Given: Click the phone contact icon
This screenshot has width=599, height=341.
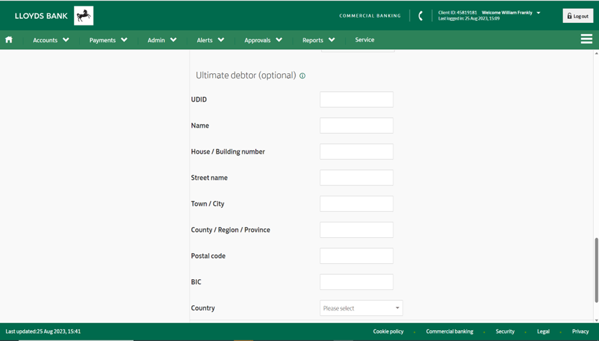Looking at the screenshot, I should [x=420, y=16].
